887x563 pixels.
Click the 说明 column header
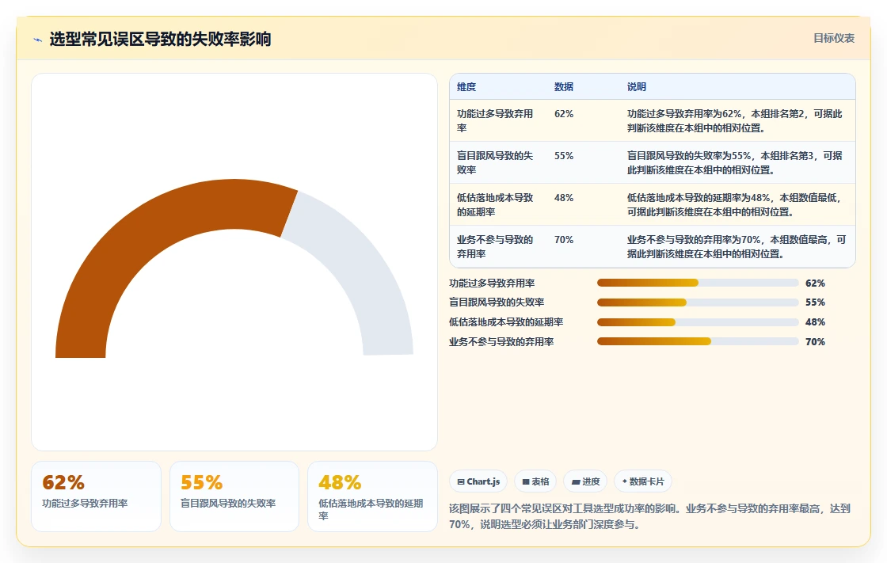click(x=637, y=86)
